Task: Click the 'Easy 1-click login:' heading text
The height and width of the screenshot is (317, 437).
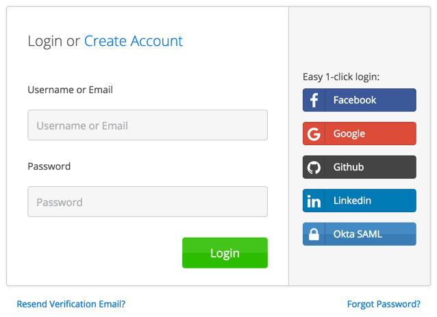Action: (341, 77)
